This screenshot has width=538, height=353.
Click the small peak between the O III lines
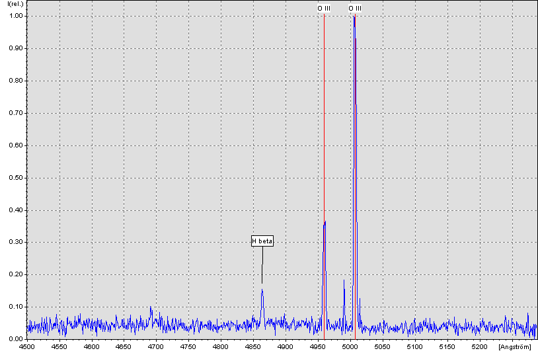(x=344, y=283)
